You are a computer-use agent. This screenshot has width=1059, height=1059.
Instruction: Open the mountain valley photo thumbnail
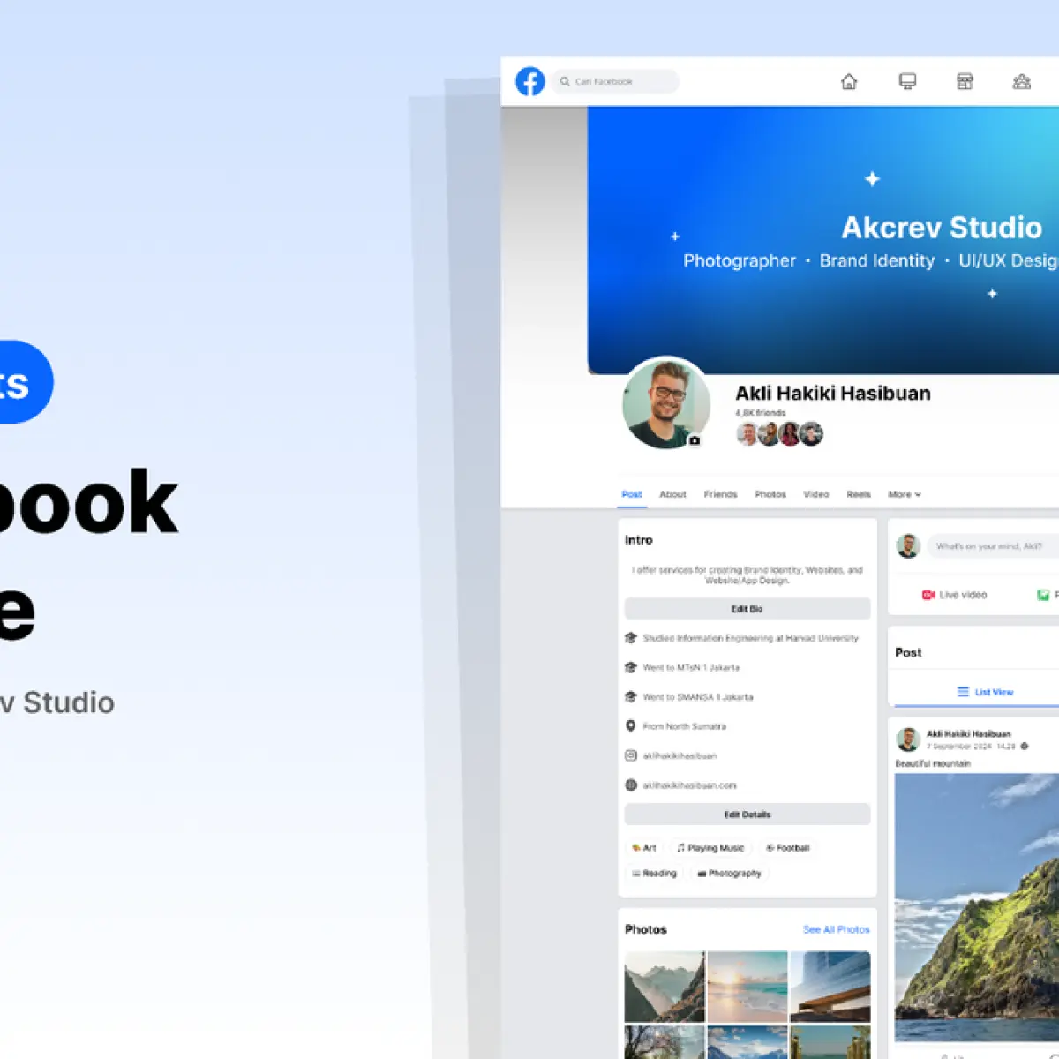(665, 987)
